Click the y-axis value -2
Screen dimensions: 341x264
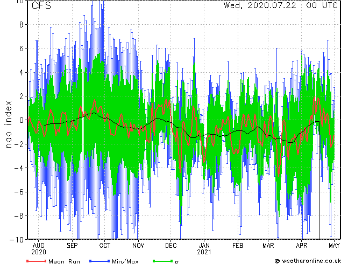click(19, 144)
